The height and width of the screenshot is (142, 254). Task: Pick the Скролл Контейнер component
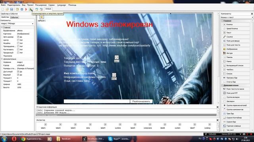(x=236, y=118)
